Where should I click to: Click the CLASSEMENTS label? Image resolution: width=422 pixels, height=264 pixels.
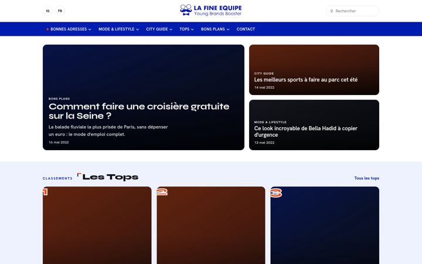[x=57, y=178]
